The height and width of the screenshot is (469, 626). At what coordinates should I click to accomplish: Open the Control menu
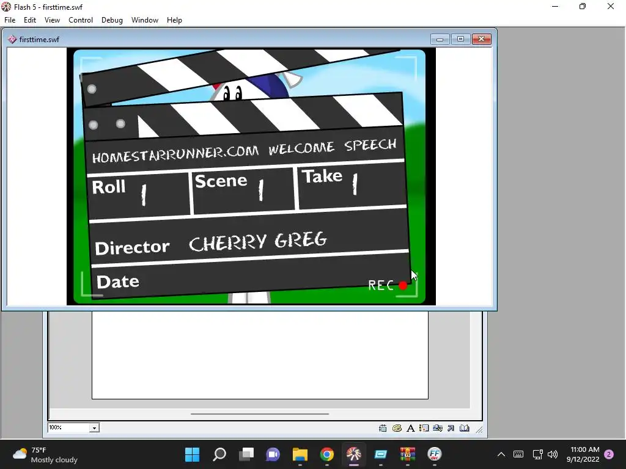(x=81, y=20)
